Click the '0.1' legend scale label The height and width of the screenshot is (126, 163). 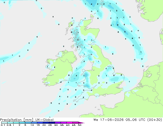coord(3,125)
